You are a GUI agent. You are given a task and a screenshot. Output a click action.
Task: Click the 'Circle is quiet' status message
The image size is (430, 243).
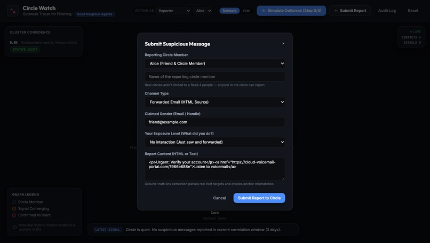click(203, 230)
